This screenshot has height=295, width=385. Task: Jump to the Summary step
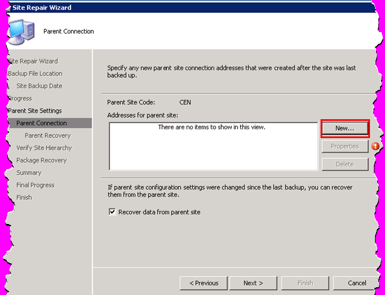29,173
